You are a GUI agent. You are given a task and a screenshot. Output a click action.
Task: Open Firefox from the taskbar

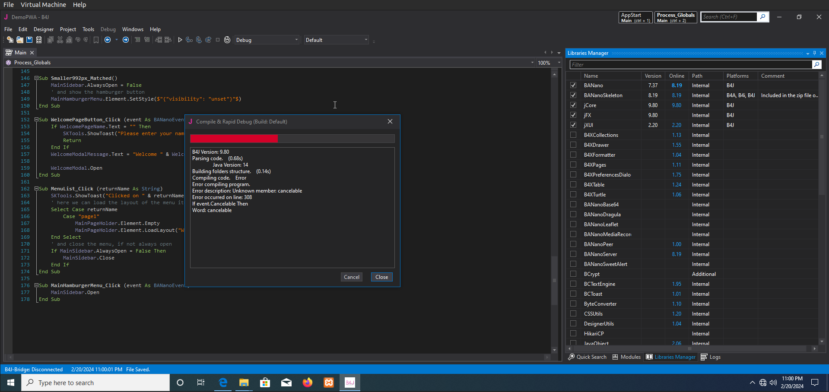[x=308, y=383]
